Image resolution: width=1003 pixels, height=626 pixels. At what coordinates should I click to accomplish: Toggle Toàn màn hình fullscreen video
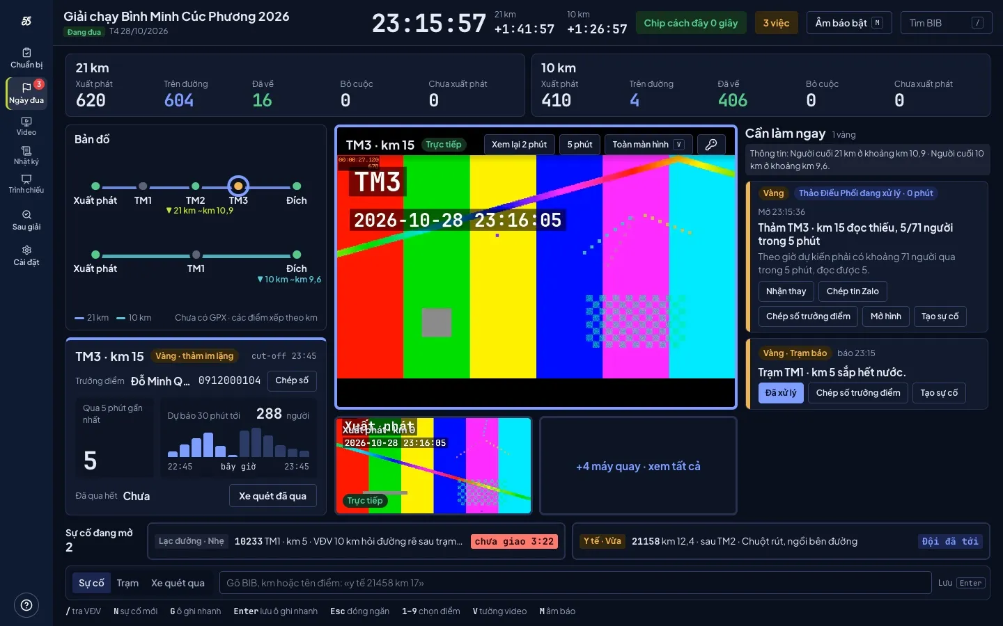pos(648,145)
